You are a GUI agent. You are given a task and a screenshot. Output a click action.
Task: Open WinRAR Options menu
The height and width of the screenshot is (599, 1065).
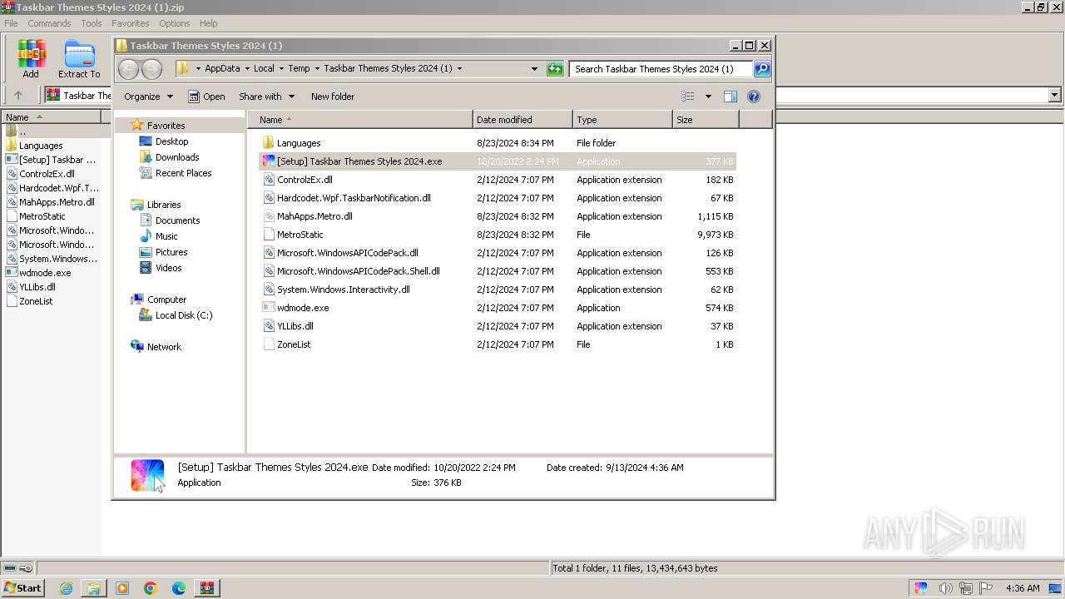coord(175,23)
